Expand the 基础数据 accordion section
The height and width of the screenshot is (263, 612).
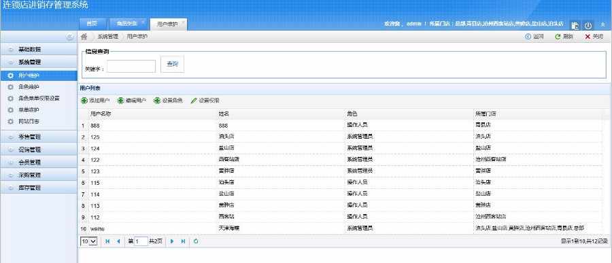39,50
